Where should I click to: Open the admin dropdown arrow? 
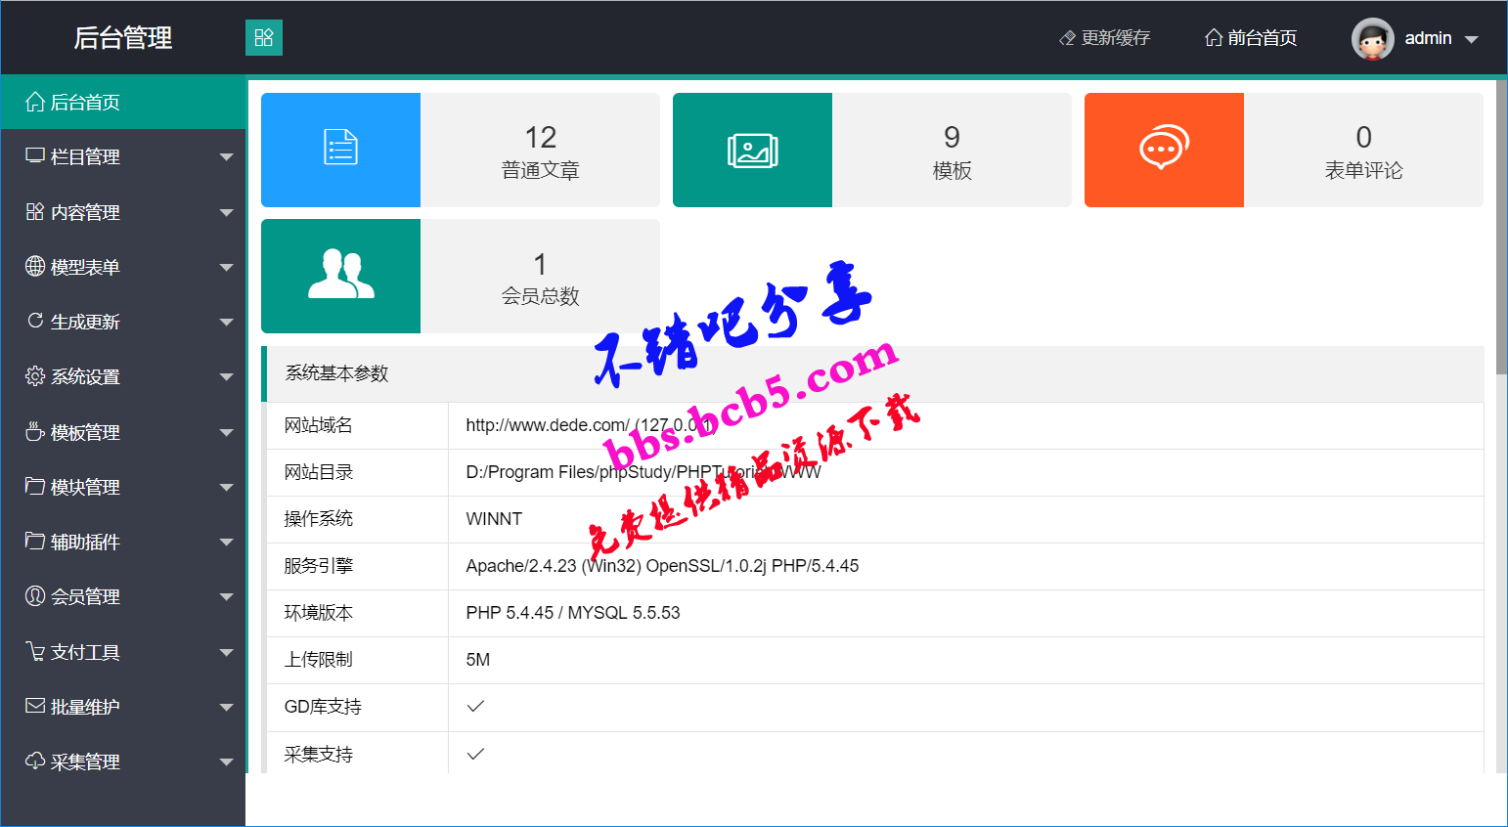pyautogui.click(x=1471, y=40)
